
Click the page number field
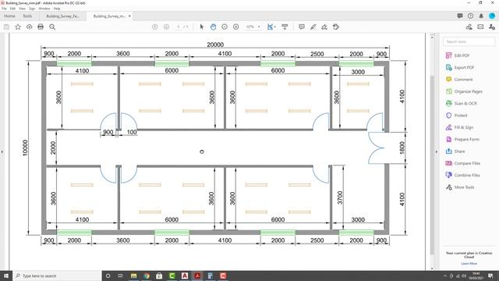pyautogui.click(x=179, y=27)
